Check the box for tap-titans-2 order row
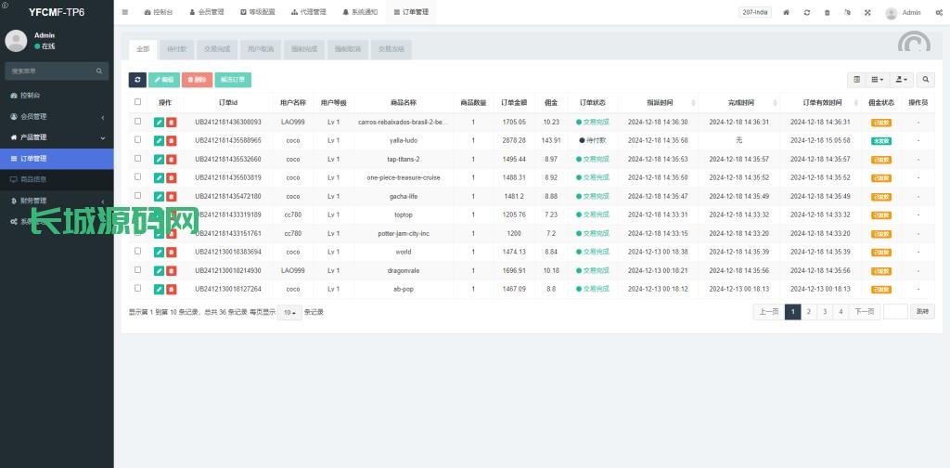 tap(138, 159)
